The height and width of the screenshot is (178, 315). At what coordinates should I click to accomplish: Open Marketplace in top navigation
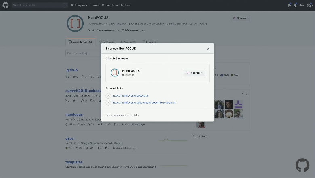pyautogui.click(x=110, y=5)
